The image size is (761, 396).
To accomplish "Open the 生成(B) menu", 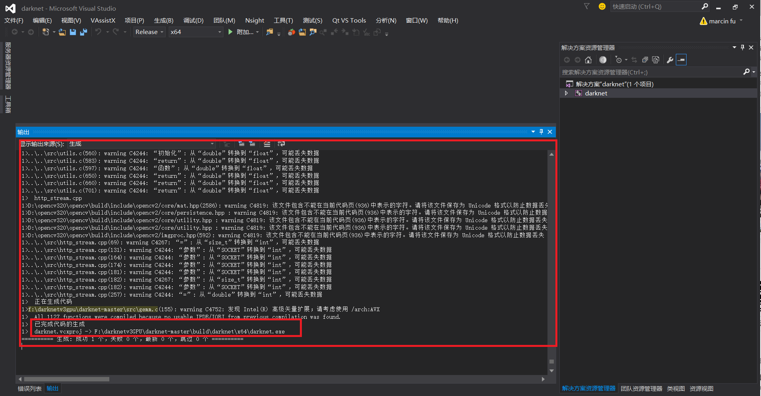I will [164, 20].
